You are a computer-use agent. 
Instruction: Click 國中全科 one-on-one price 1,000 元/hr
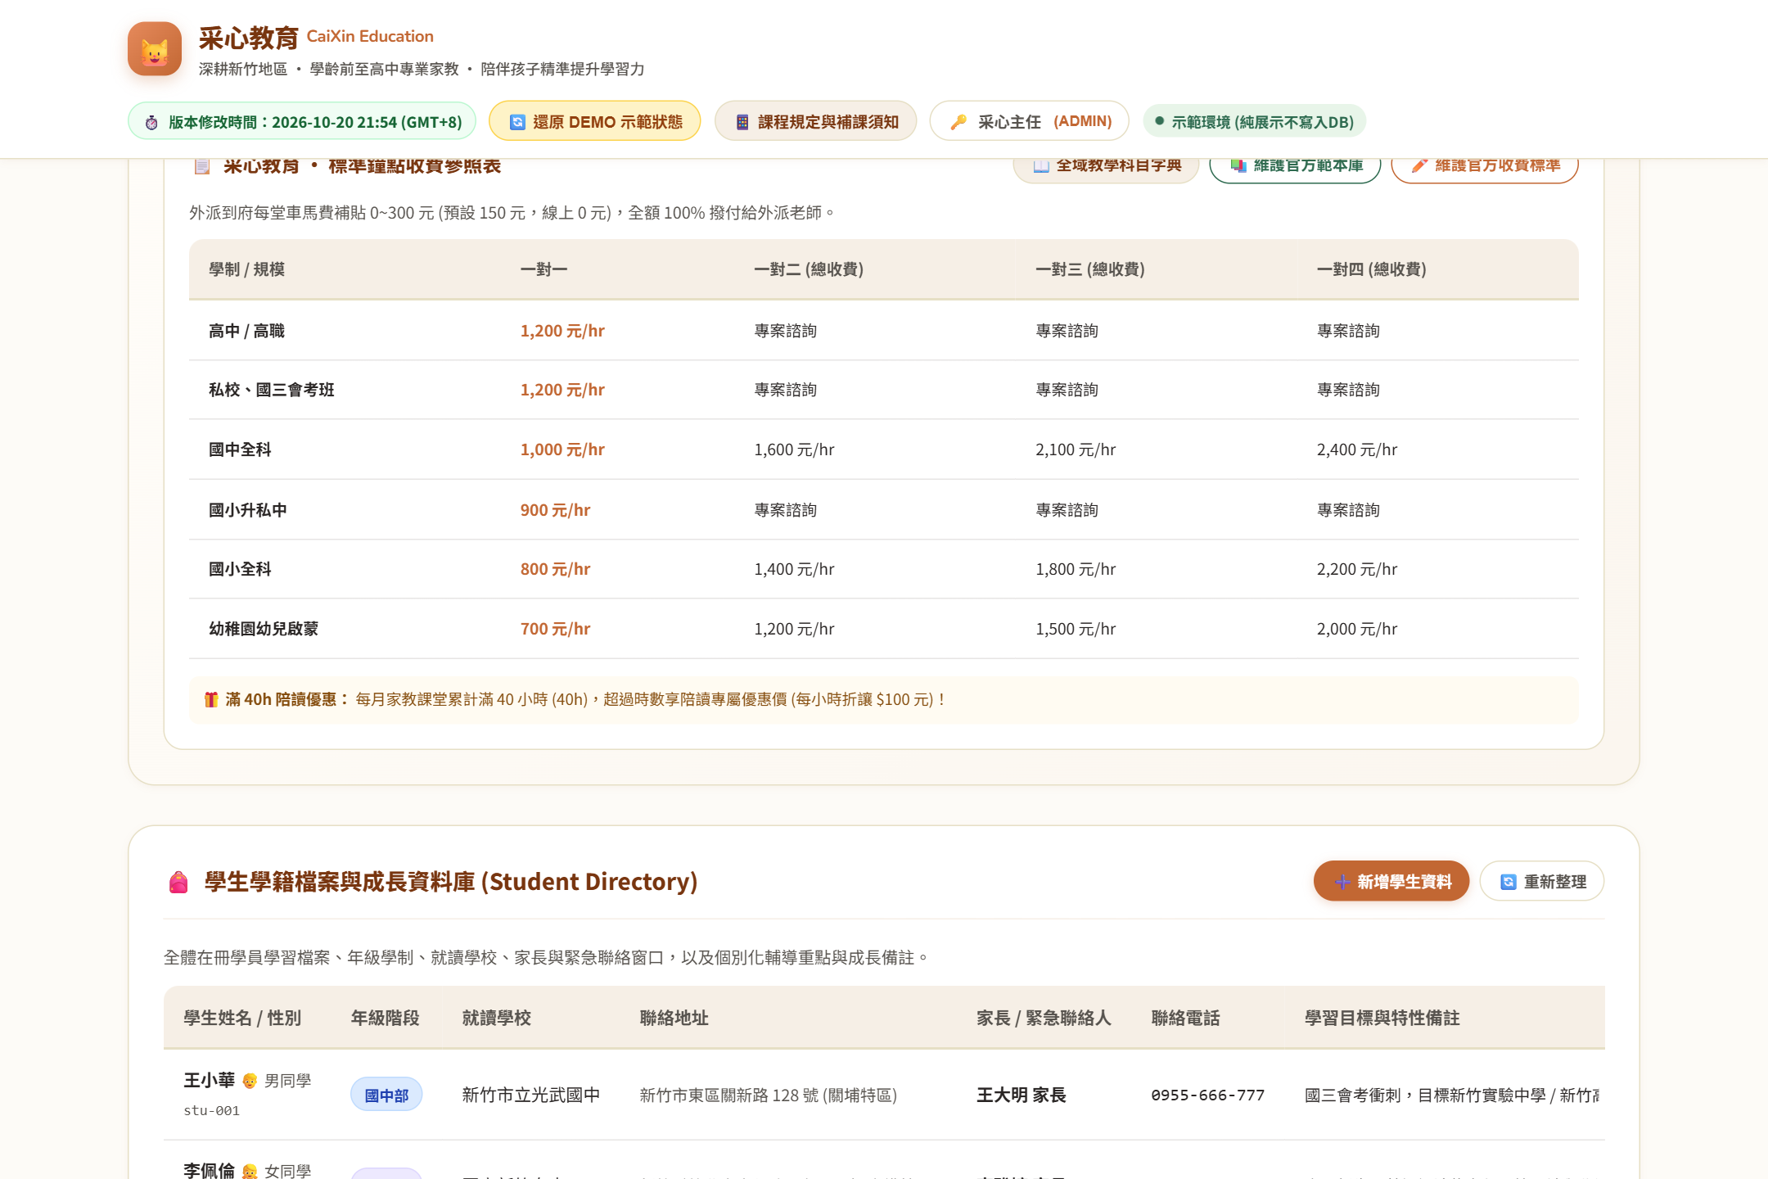[562, 449]
